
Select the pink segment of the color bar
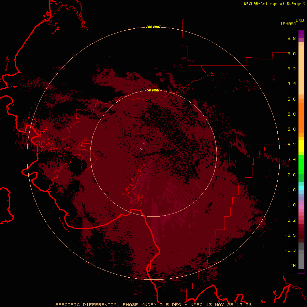tap(301, 207)
